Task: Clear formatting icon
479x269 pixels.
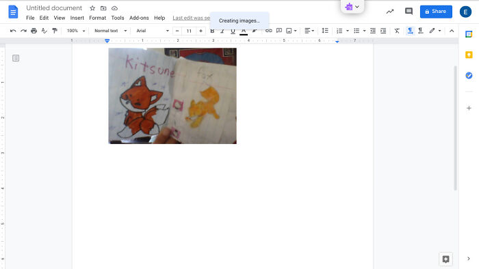Action: [397, 31]
